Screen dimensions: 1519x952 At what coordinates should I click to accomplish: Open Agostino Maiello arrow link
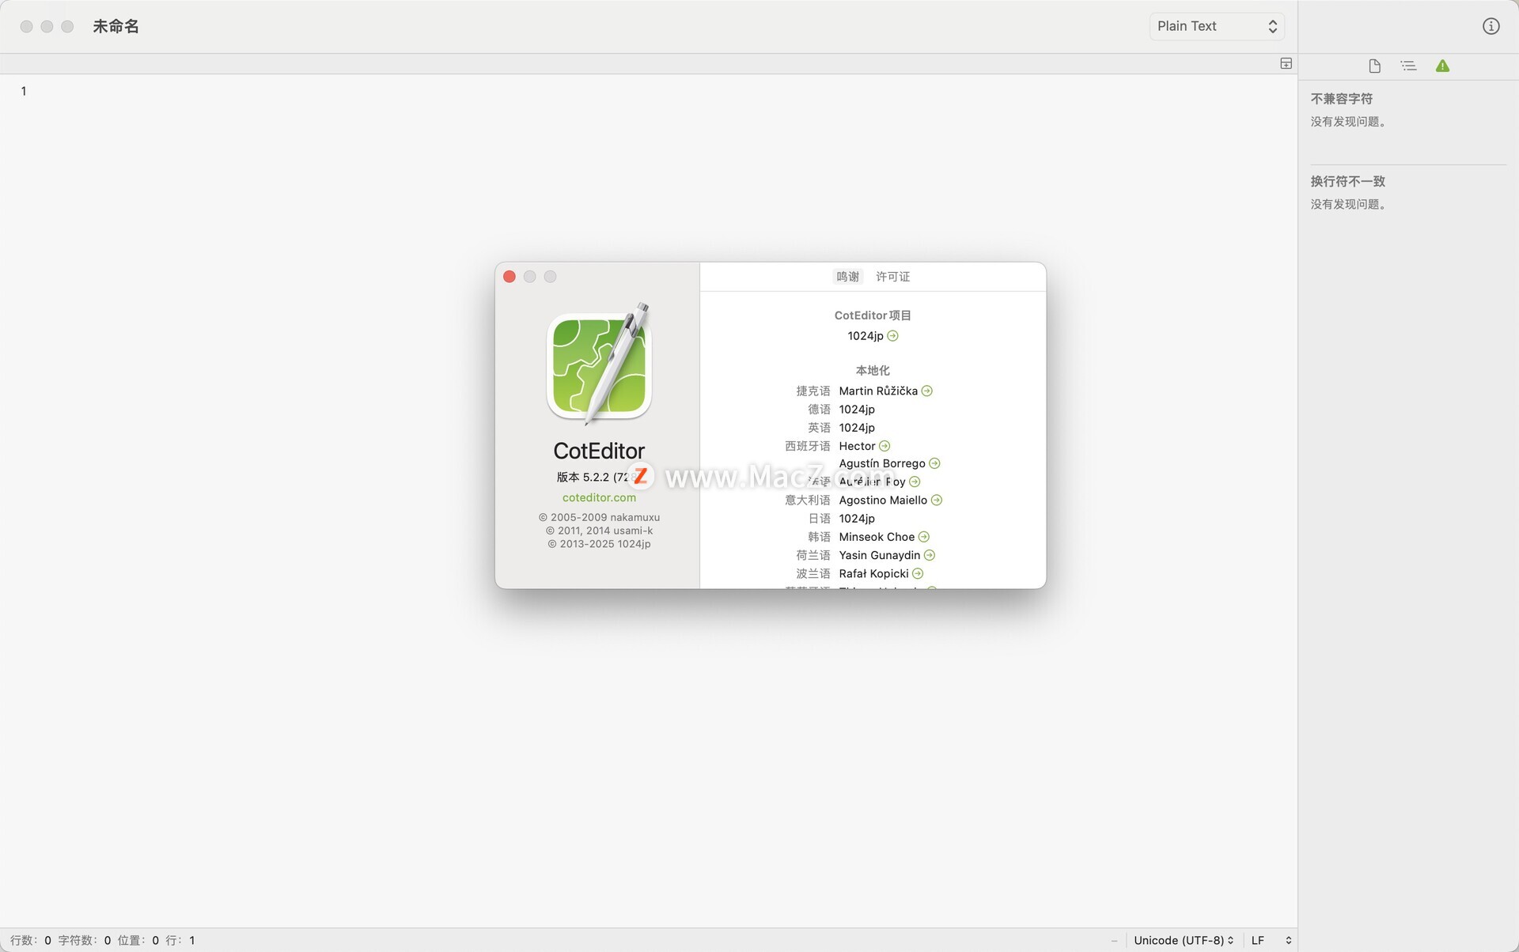click(936, 500)
